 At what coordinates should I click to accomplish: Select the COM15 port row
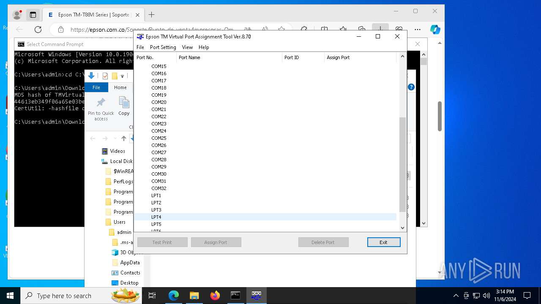(x=265, y=66)
